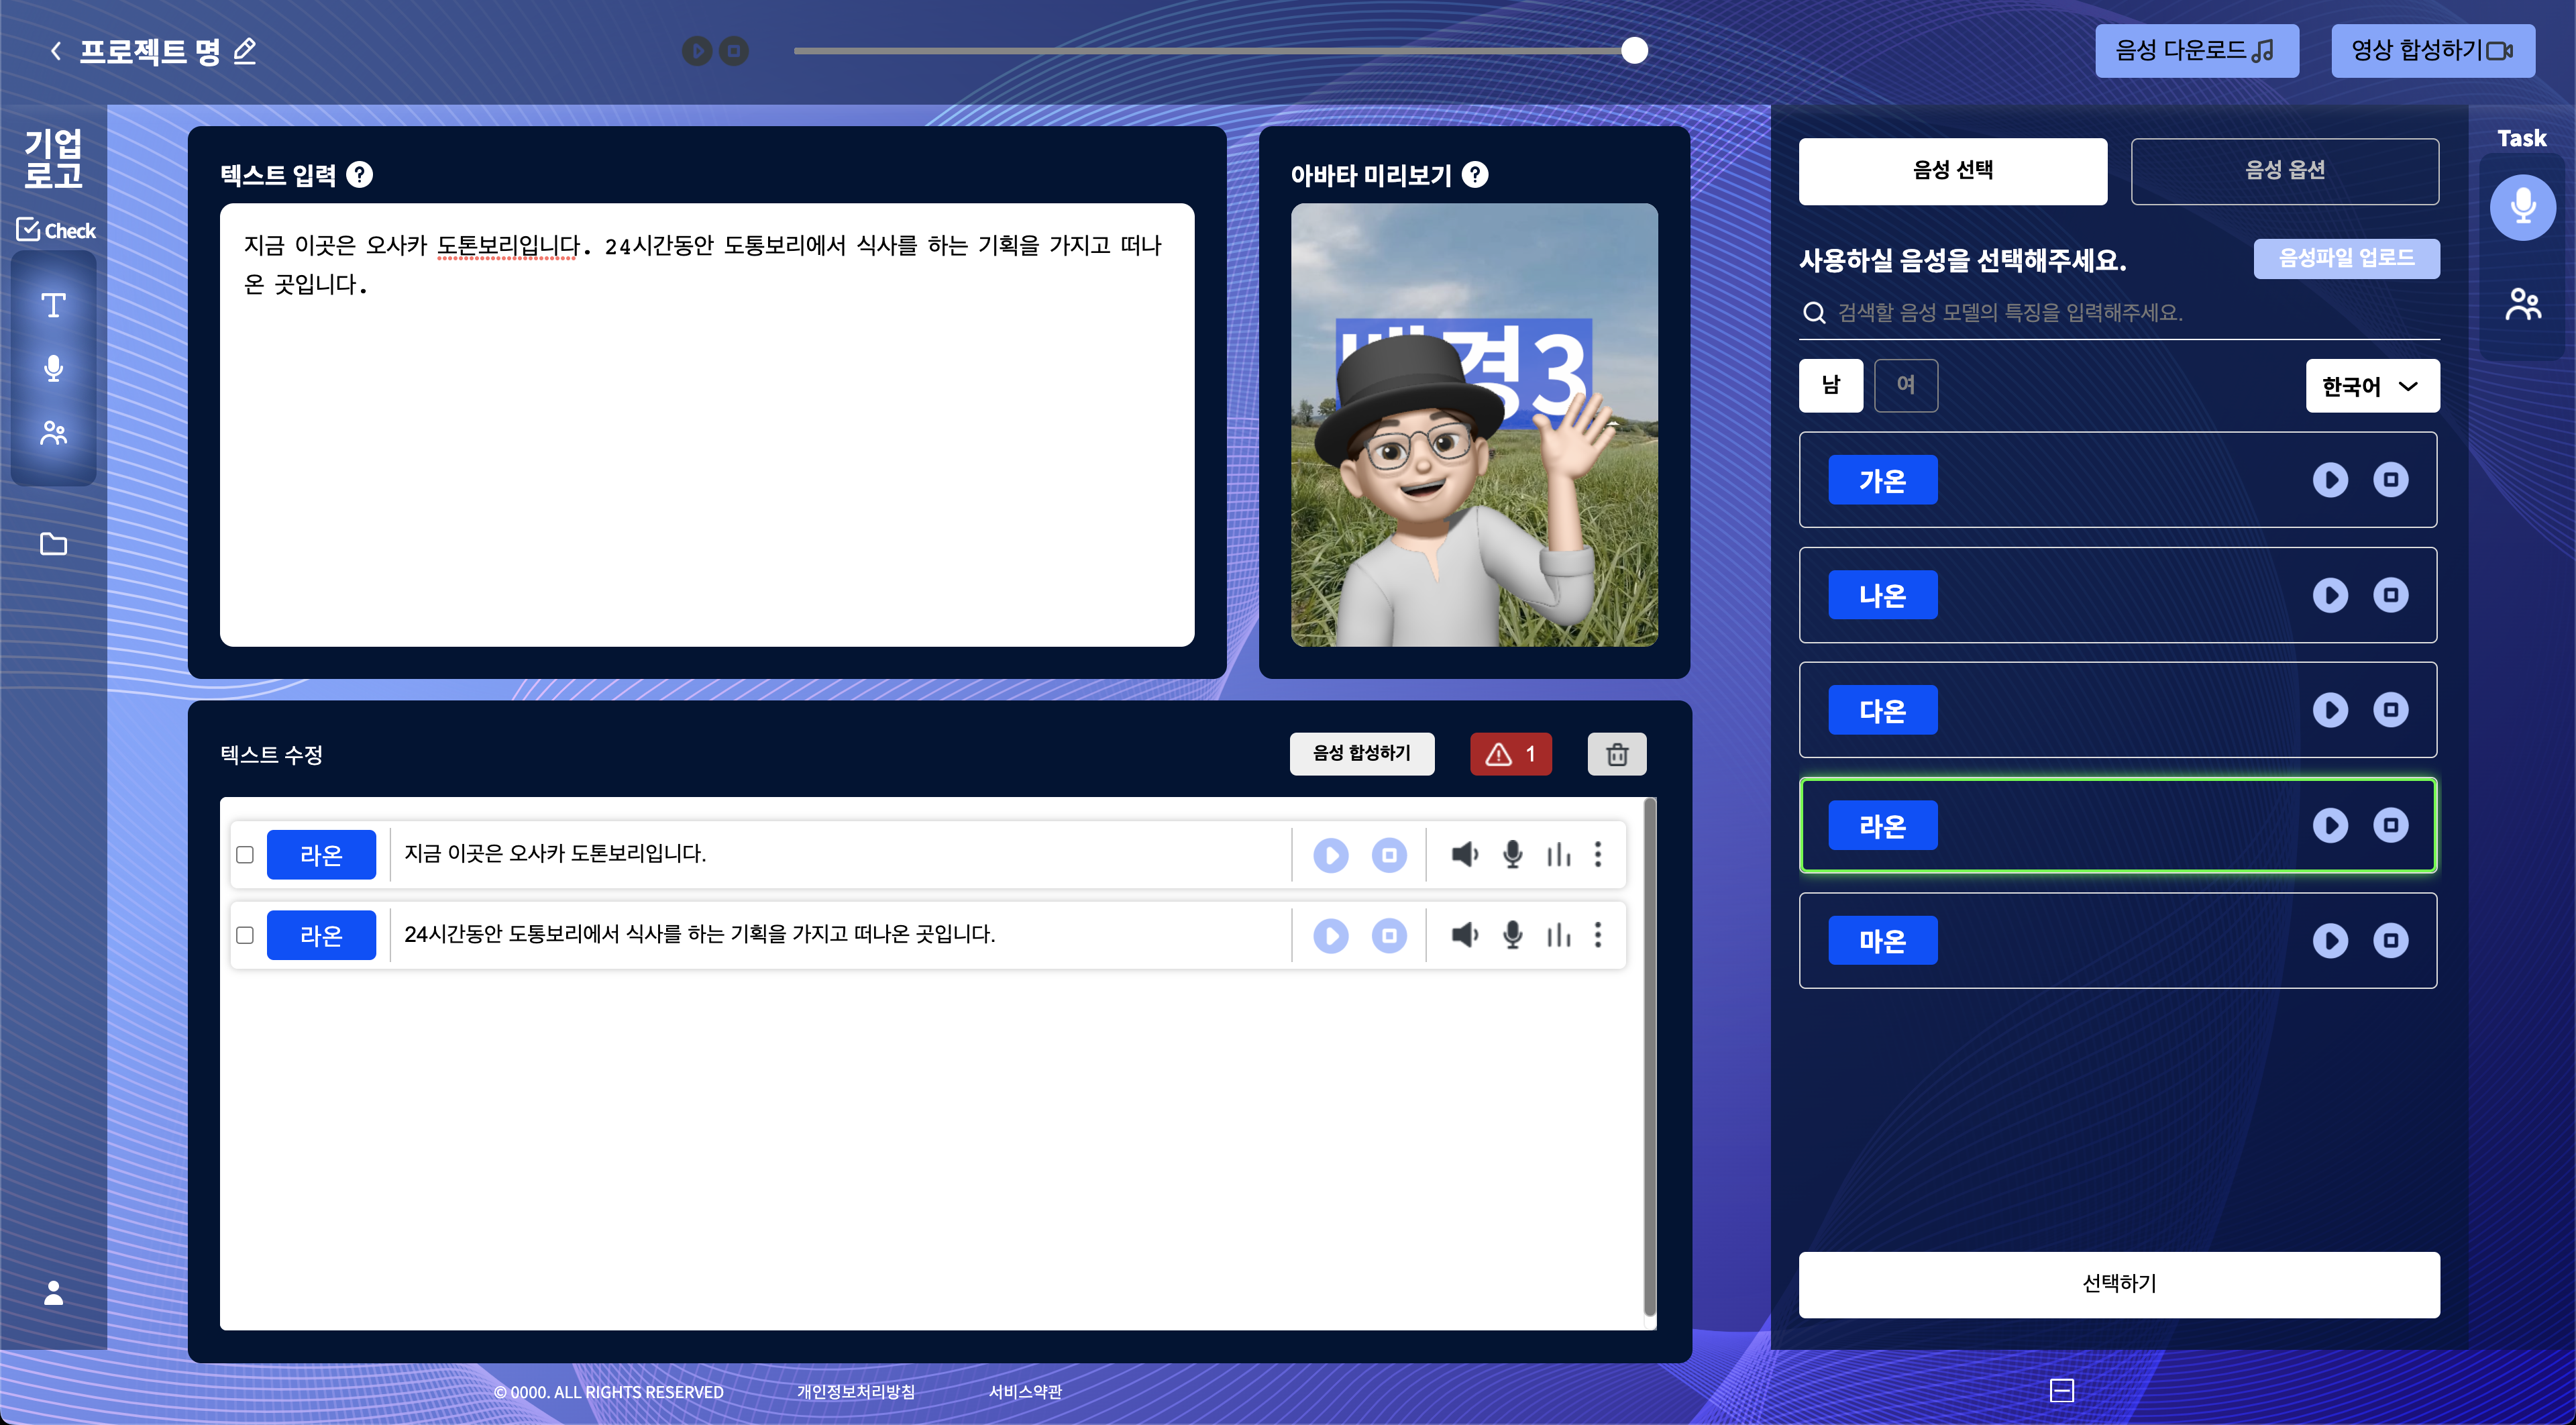Open the Task avatar people icon
The image size is (2576, 1425).
coord(2523,304)
